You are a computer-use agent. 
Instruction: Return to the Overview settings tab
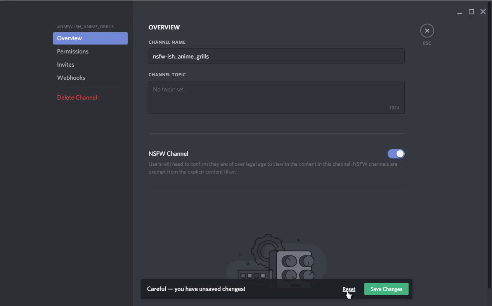point(69,38)
